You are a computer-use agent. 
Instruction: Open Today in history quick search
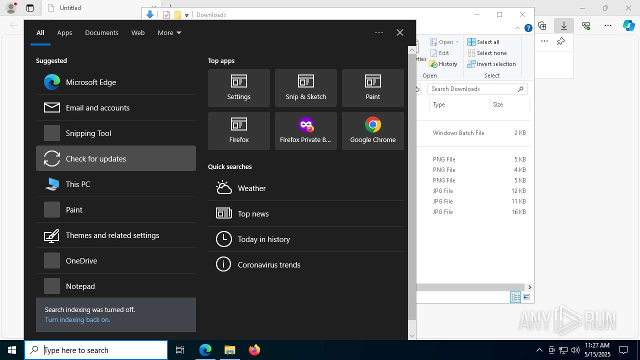click(306, 239)
